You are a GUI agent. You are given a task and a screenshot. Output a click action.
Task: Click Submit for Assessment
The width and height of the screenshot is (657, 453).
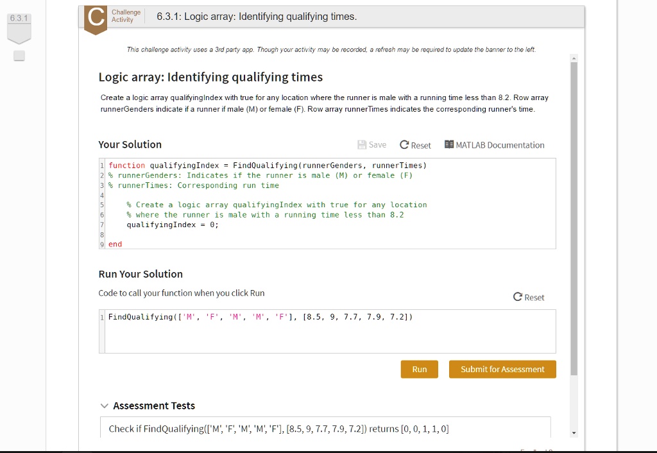502,369
